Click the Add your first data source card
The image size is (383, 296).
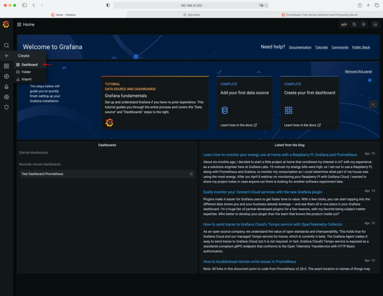pyautogui.click(x=245, y=103)
